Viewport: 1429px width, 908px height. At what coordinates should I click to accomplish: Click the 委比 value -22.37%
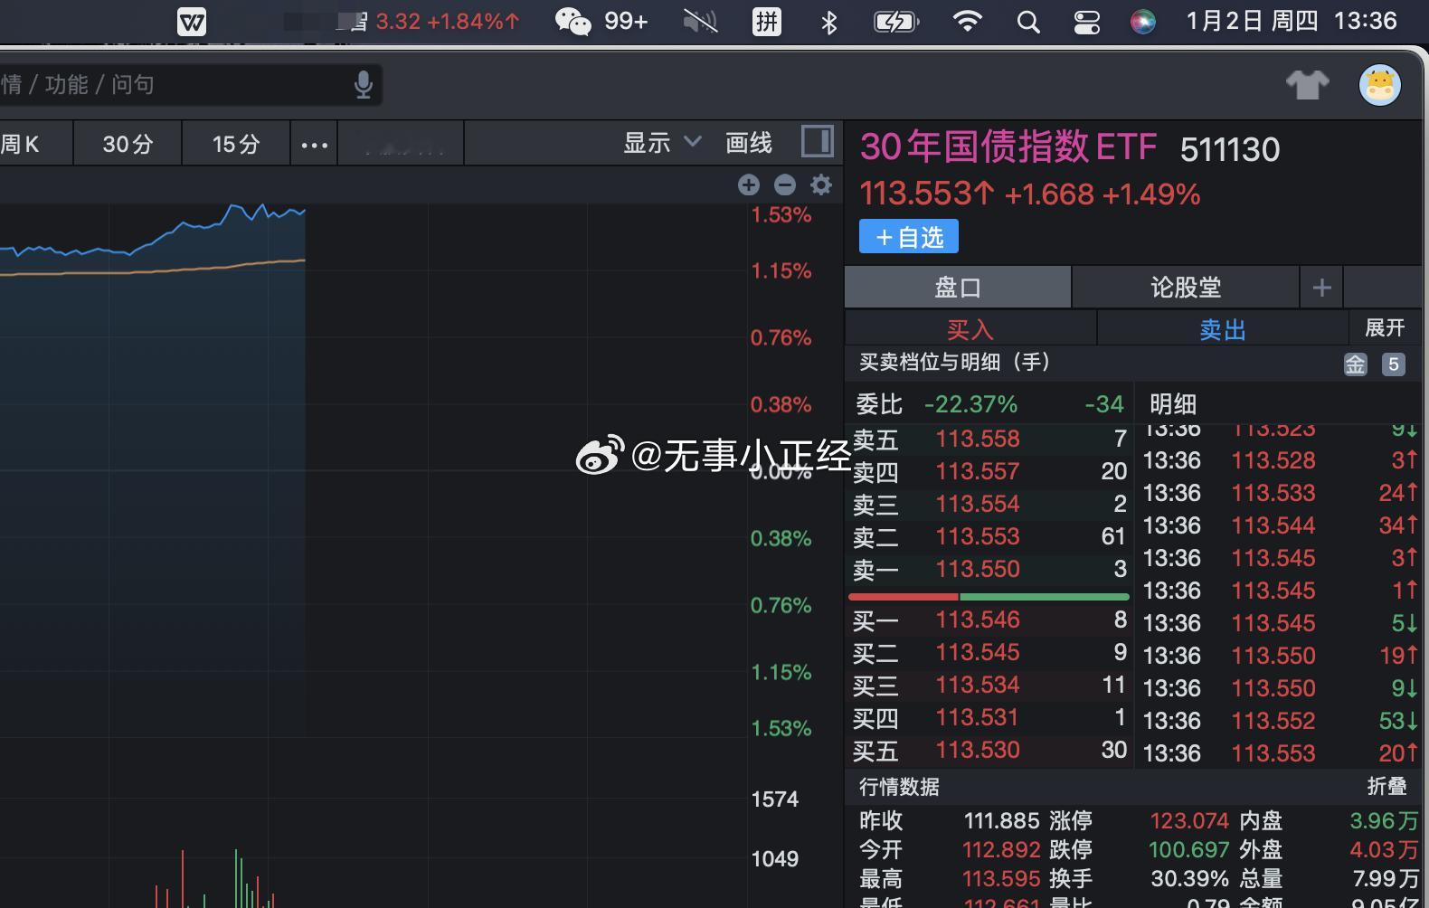tap(970, 403)
